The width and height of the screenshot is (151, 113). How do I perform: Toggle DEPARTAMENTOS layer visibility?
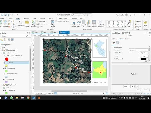[5, 74]
